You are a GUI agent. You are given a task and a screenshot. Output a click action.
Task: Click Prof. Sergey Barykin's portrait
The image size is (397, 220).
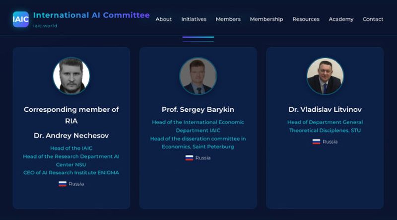[198, 76]
